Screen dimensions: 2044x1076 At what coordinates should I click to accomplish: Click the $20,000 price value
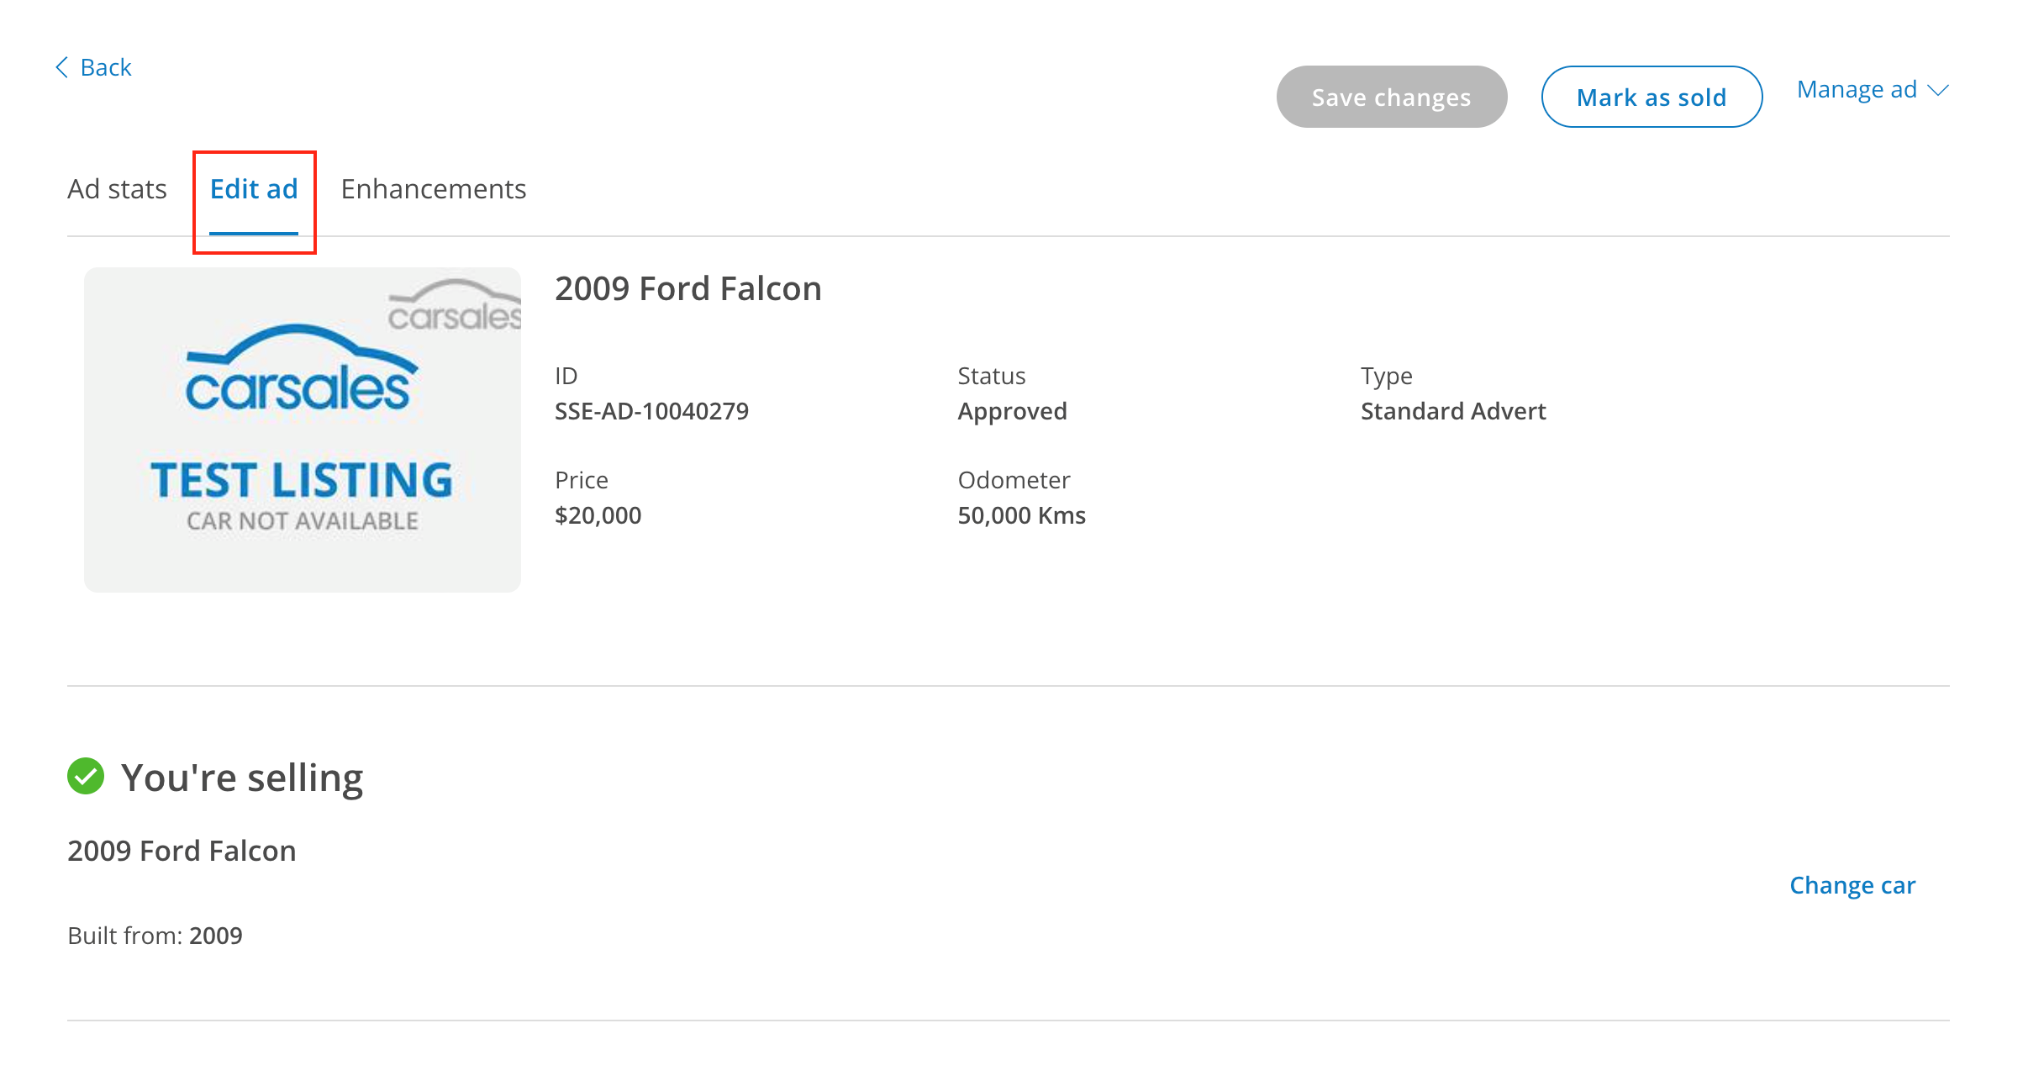598,515
